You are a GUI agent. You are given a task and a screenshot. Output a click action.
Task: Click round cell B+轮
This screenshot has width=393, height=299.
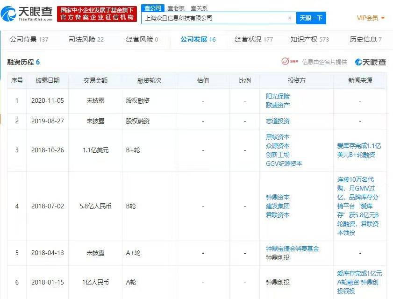click(133, 150)
